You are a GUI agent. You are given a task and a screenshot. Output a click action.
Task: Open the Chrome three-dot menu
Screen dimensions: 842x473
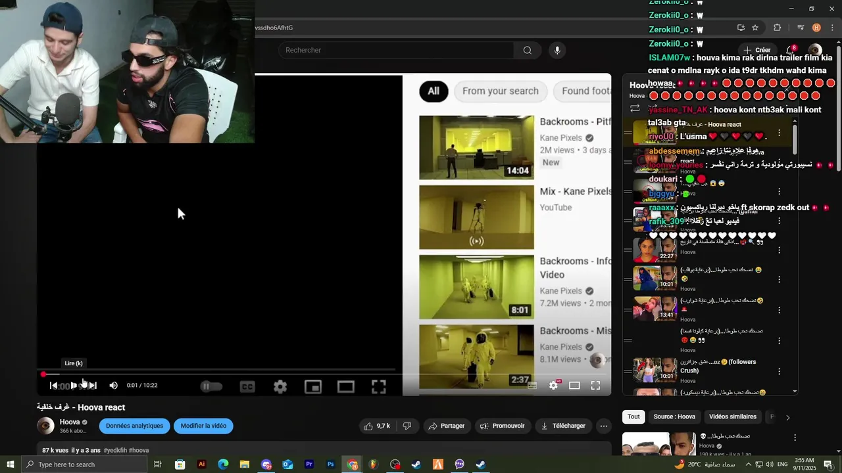click(832, 28)
